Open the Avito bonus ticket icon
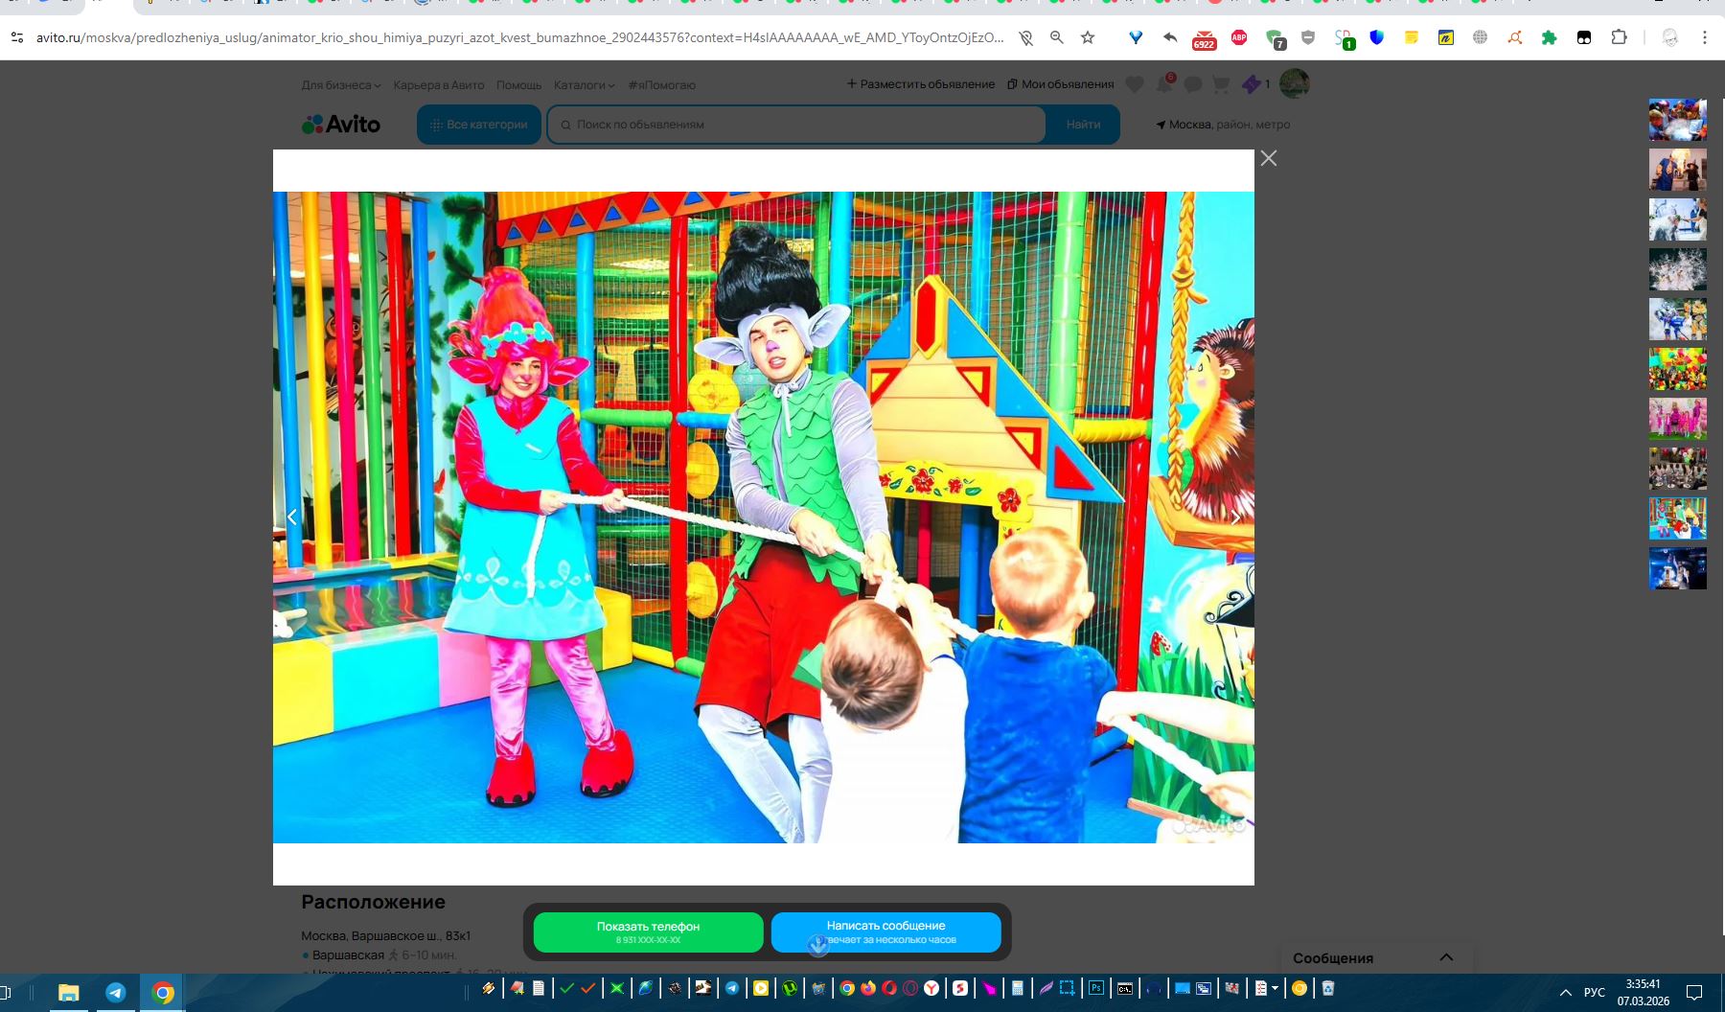Screen dimensions: 1725x1012 pos(1251,84)
